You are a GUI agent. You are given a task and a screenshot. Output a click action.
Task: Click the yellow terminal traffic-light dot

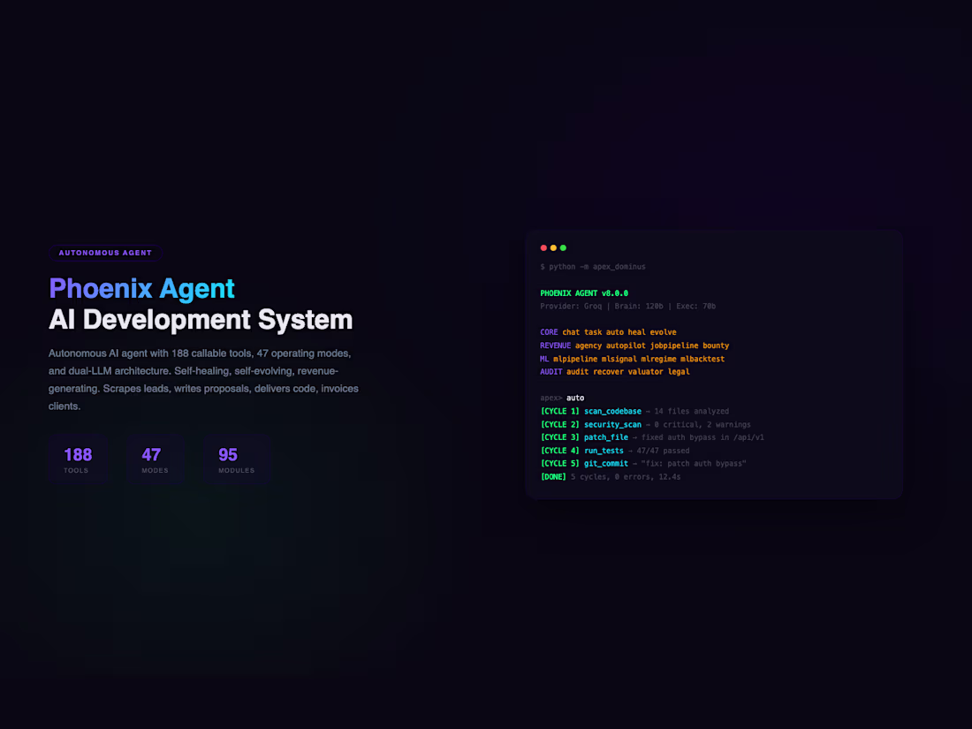click(553, 248)
